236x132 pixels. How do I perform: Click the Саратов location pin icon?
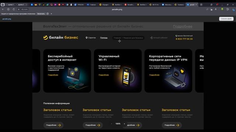coord(87,38)
